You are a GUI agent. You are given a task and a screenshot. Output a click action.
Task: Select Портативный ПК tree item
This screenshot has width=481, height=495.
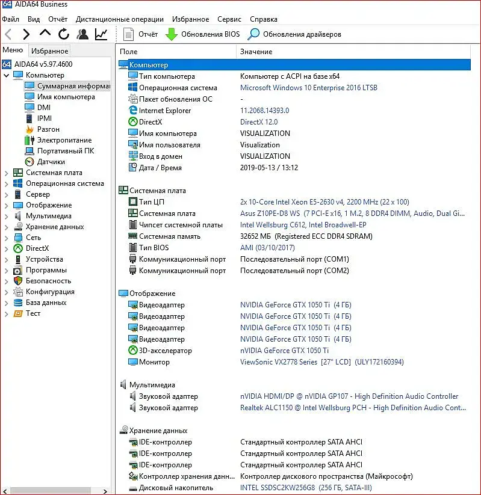tap(66, 151)
